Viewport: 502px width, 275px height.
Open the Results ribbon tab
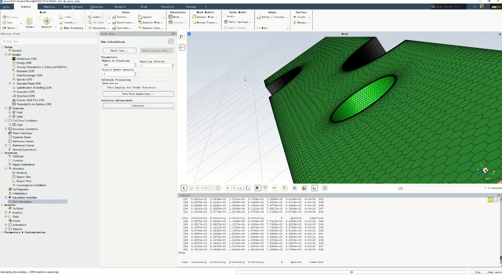[120, 7]
